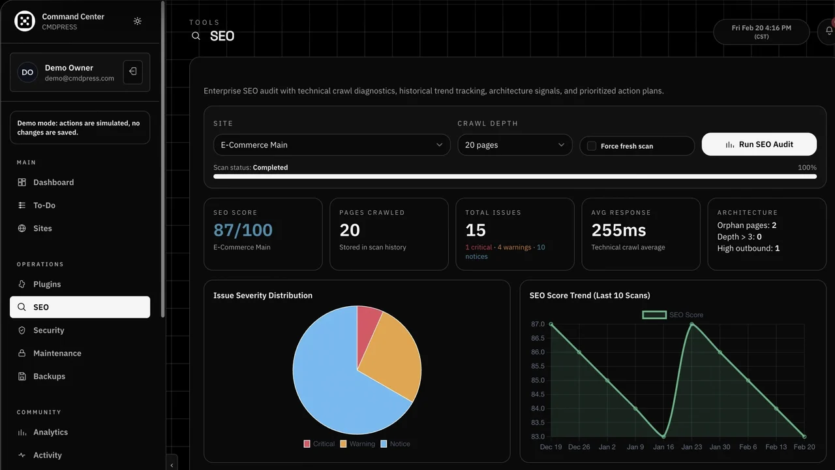Click the Run SEO Audit button
Screen dimensions: 835x470
coord(759,144)
